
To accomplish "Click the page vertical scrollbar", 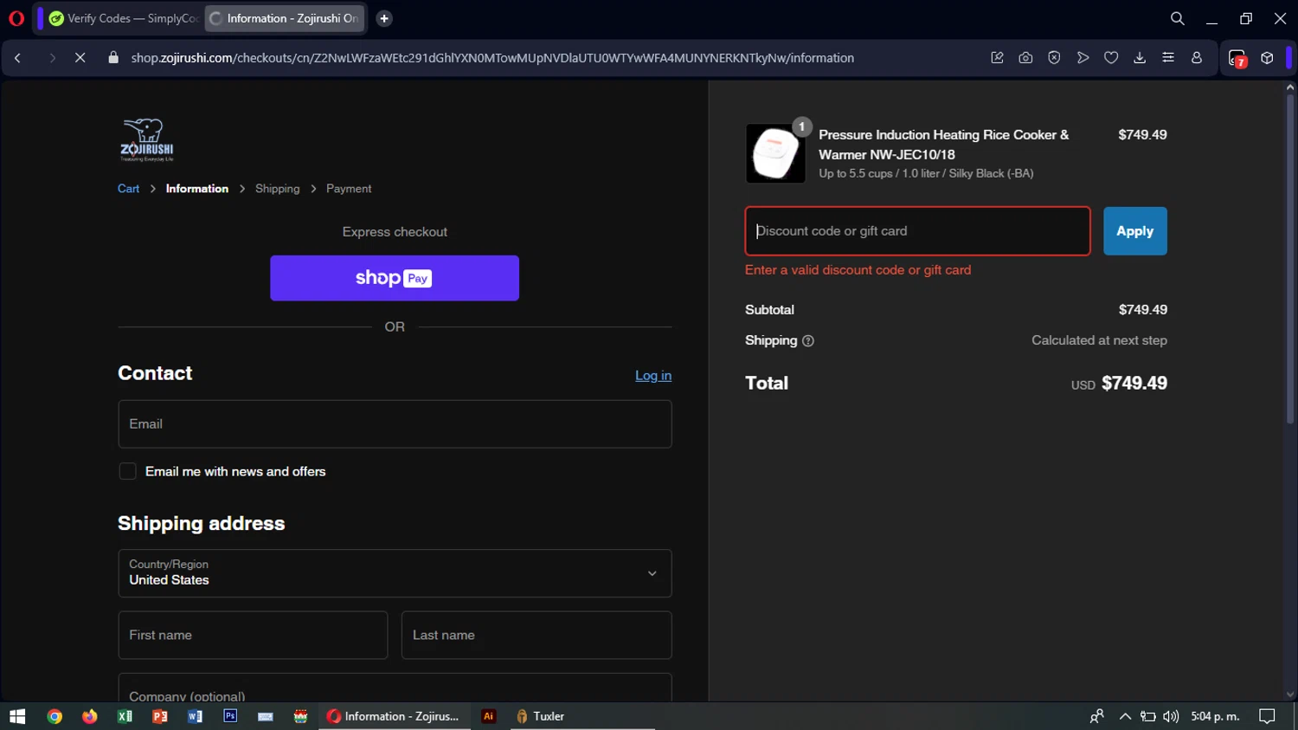I will point(1290,260).
